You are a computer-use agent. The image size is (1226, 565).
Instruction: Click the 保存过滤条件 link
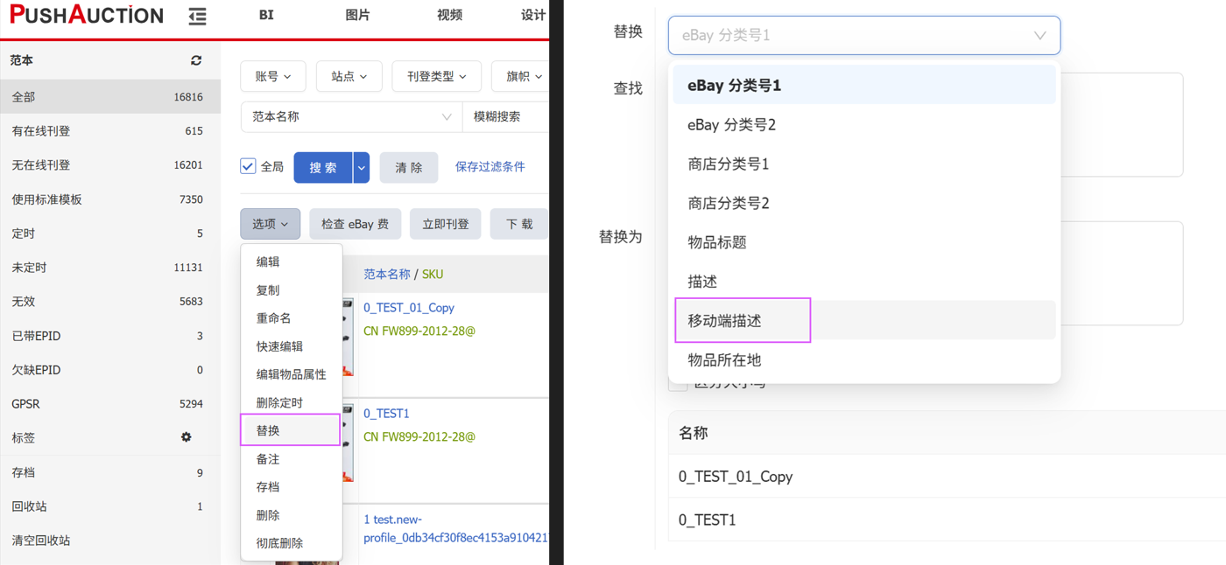(490, 167)
